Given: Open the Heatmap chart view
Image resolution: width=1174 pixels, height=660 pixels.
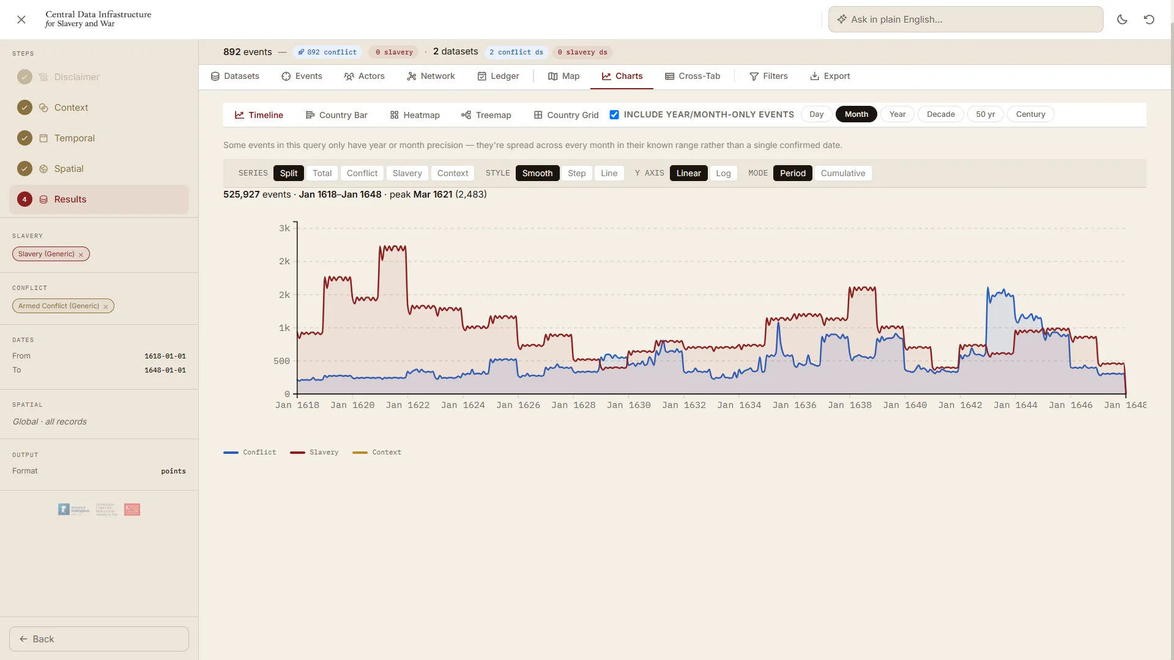Looking at the screenshot, I should point(415,115).
